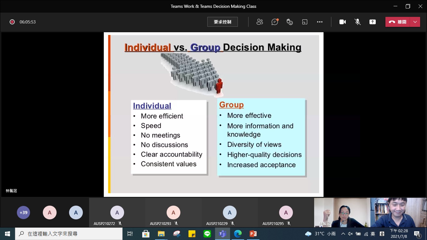Open Microsoft Store from the taskbar
Screen dimensions: 427x240
click(x=146, y=234)
